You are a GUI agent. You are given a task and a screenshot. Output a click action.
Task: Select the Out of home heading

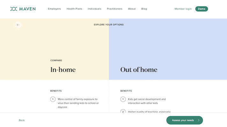click(x=139, y=70)
